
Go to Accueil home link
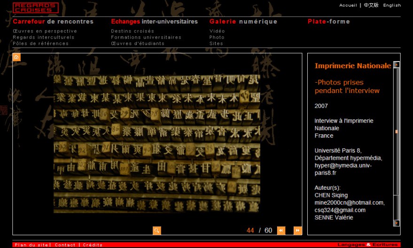(x=348, y=6)
